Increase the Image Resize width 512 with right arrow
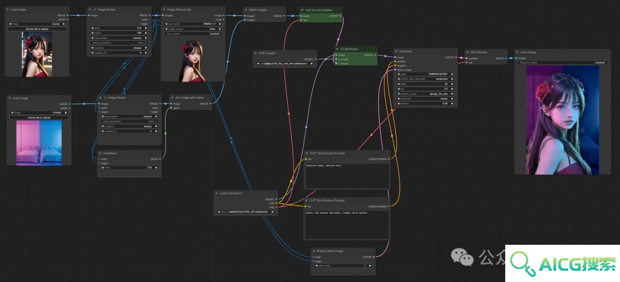620x282 pixels. pos(146,28)
